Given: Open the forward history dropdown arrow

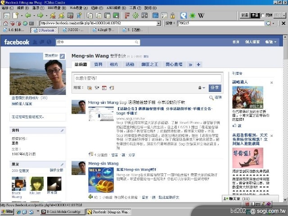Looking at the screenshot, I should [46, 16].
